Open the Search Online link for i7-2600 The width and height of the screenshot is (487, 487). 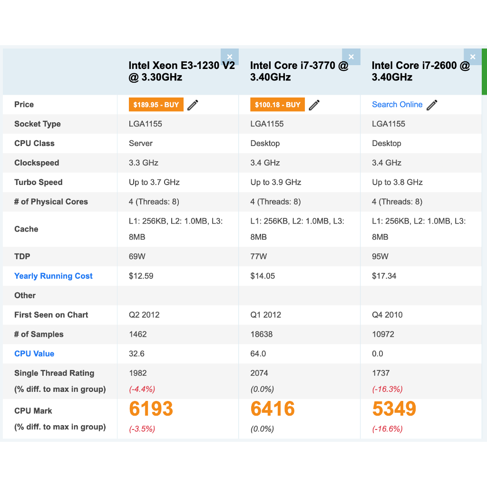point(397,105)
